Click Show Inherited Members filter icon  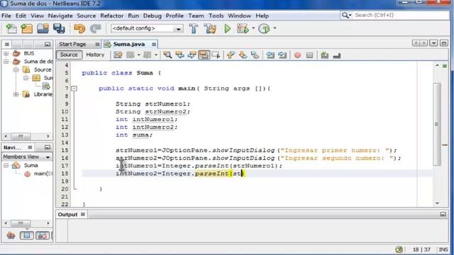point(11,235)
